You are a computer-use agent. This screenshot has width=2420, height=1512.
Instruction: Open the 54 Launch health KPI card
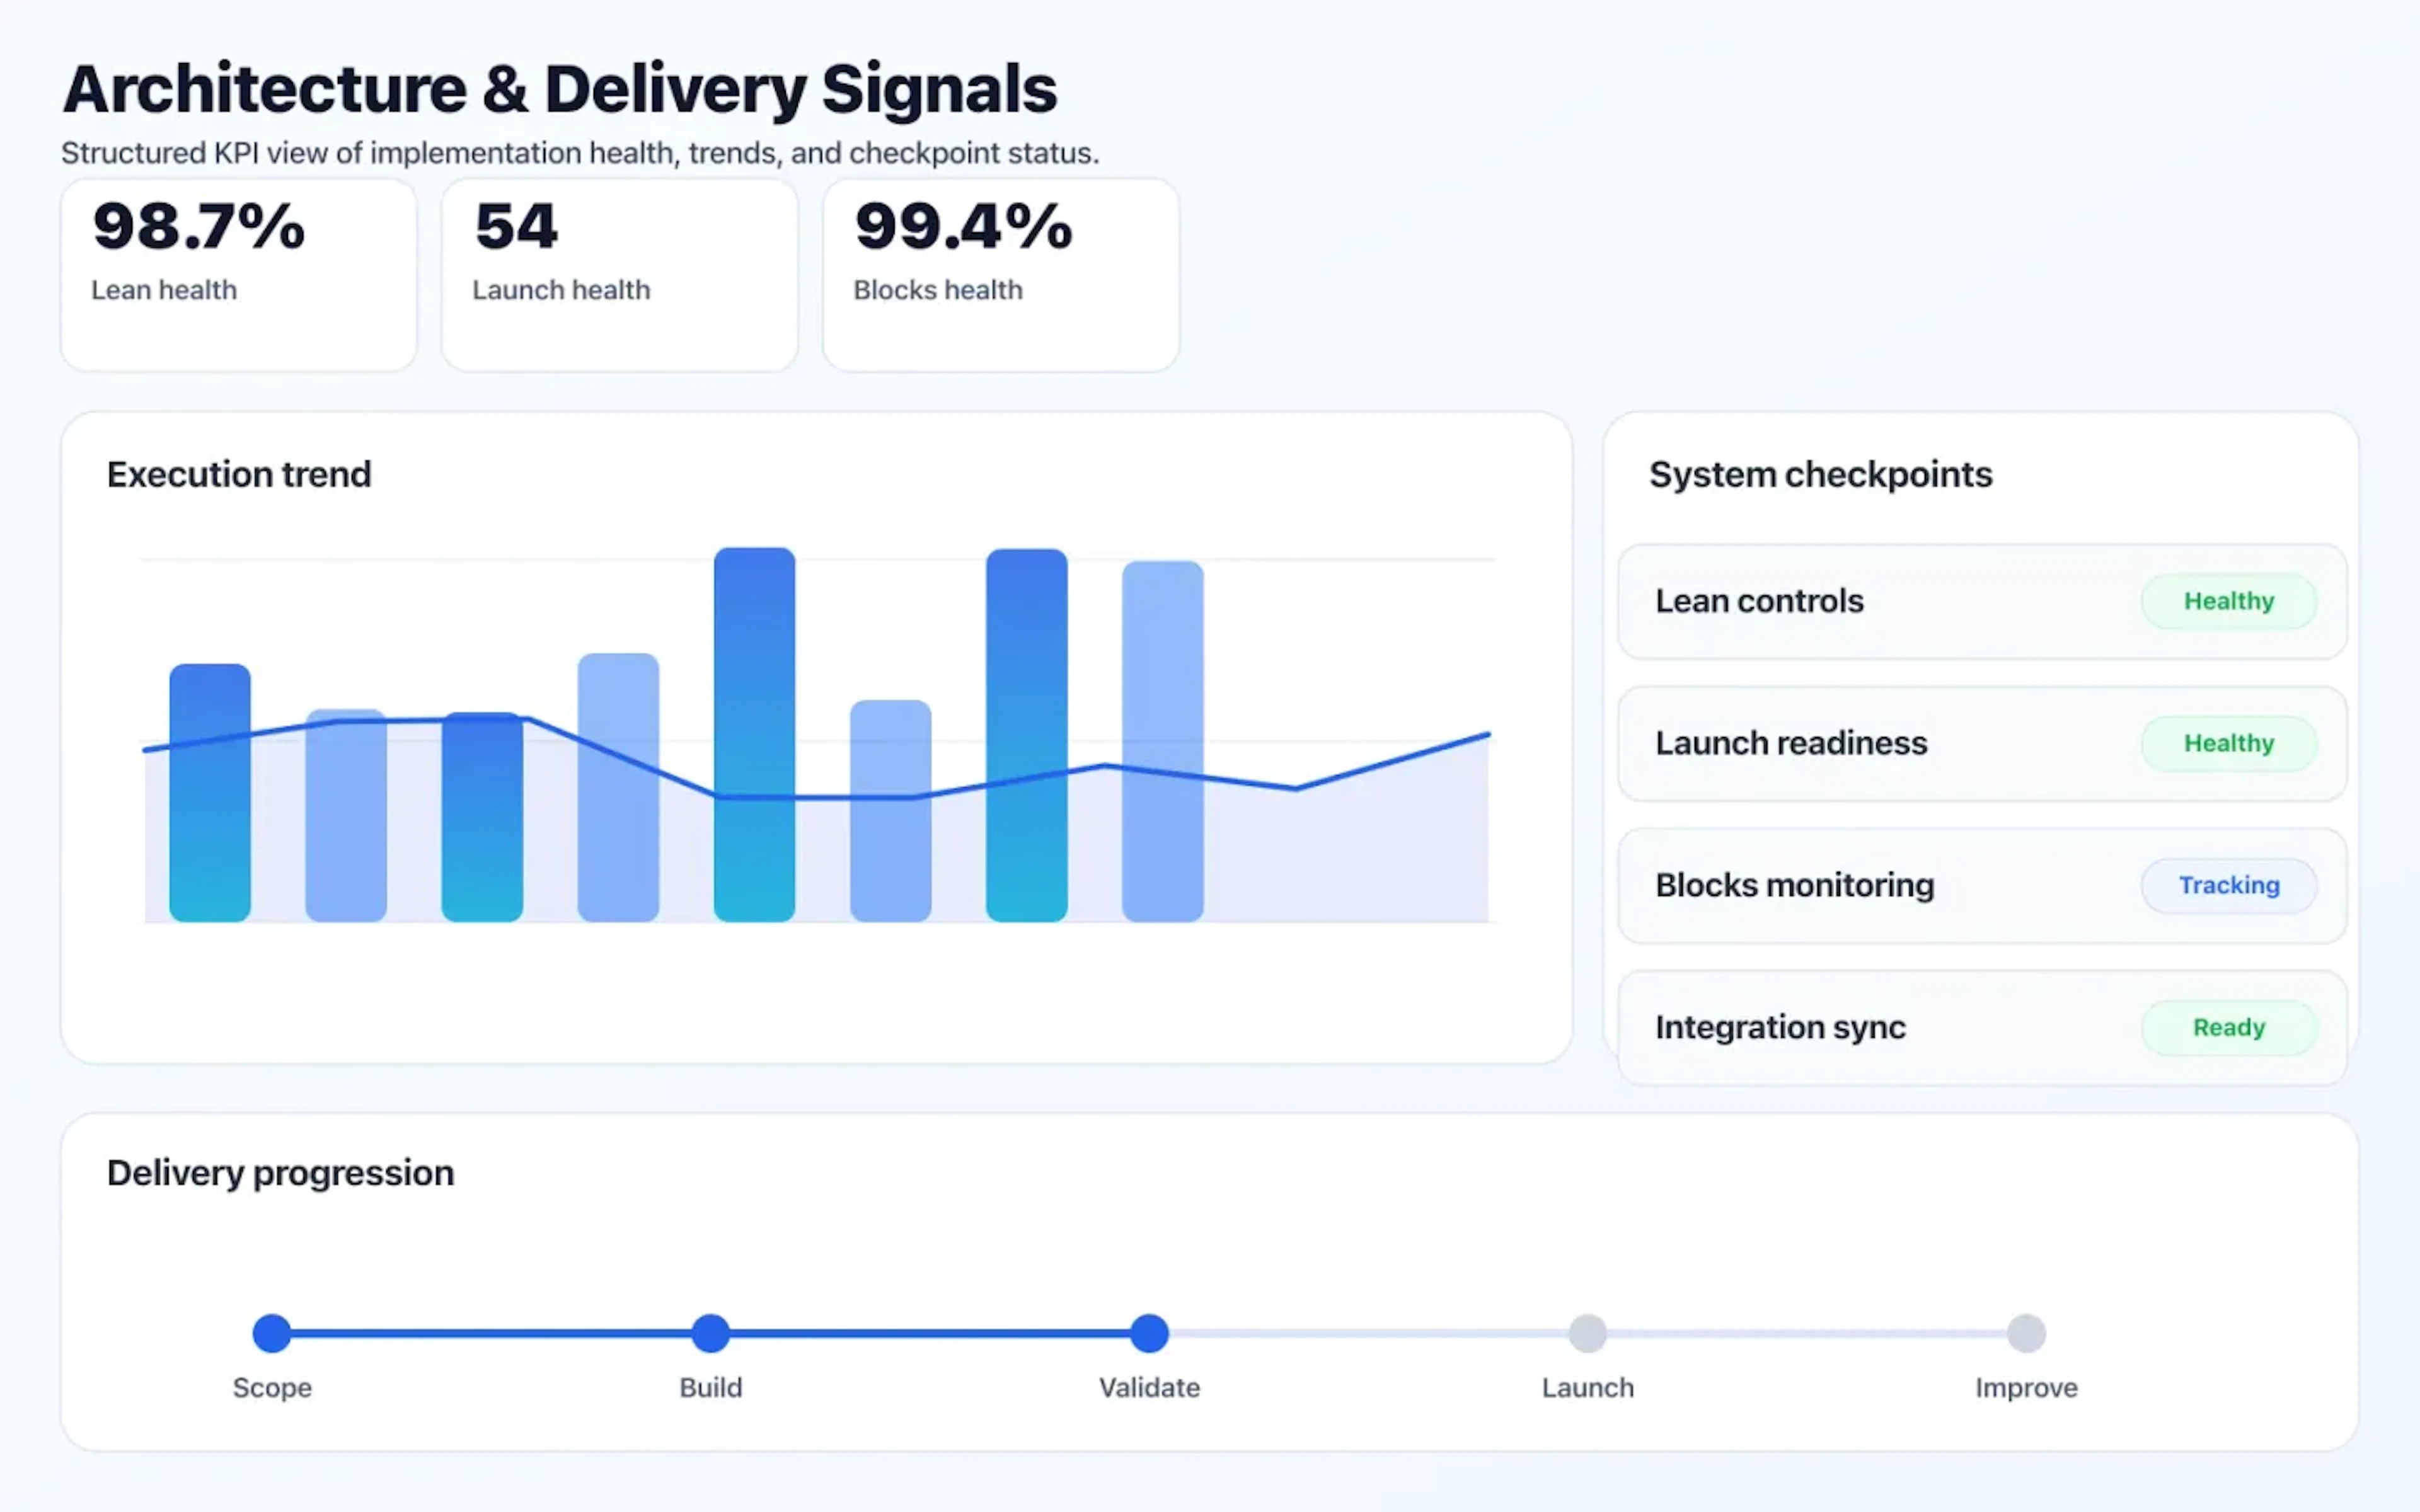[618, 273]
